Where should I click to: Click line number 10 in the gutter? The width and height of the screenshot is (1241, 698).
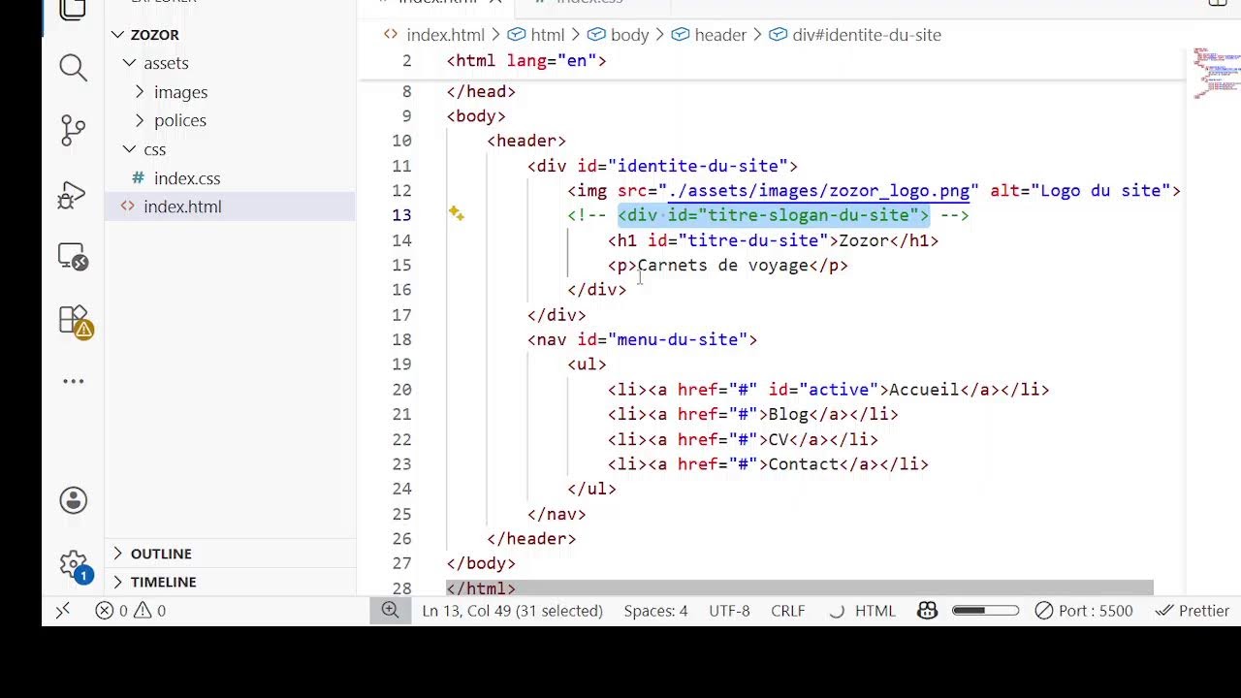pyautogui.click(x=401, y=141)
